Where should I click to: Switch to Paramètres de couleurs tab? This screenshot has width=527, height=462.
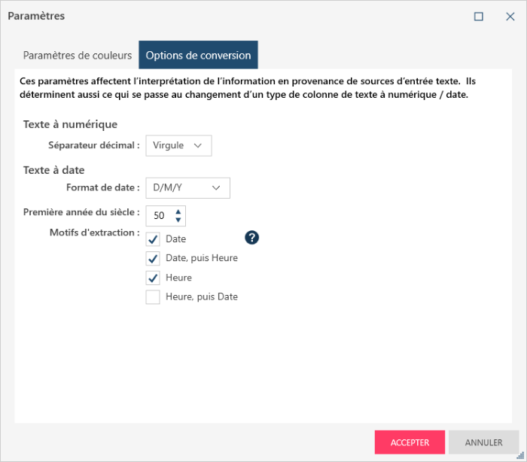[78, 56]
